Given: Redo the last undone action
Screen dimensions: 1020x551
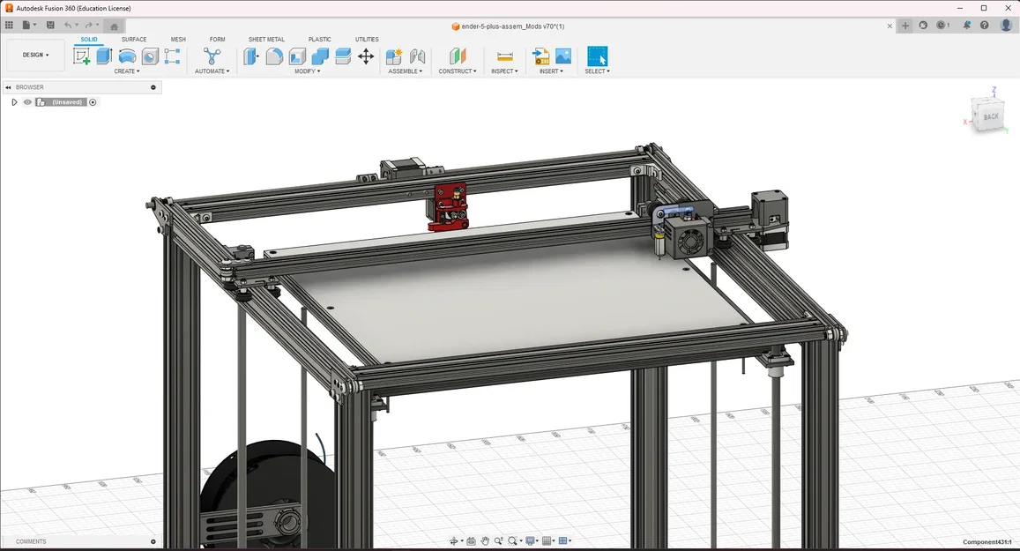Looking at the screenshot, I should tap(89, 26).
